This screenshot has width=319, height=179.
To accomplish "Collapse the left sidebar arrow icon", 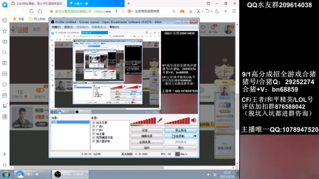I will click(4, 165).
